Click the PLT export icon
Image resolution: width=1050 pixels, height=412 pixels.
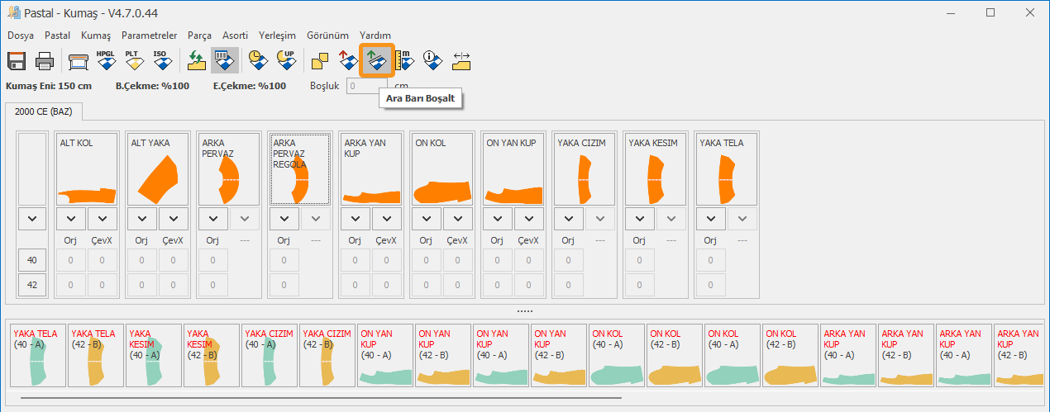[x=132, y=60]
